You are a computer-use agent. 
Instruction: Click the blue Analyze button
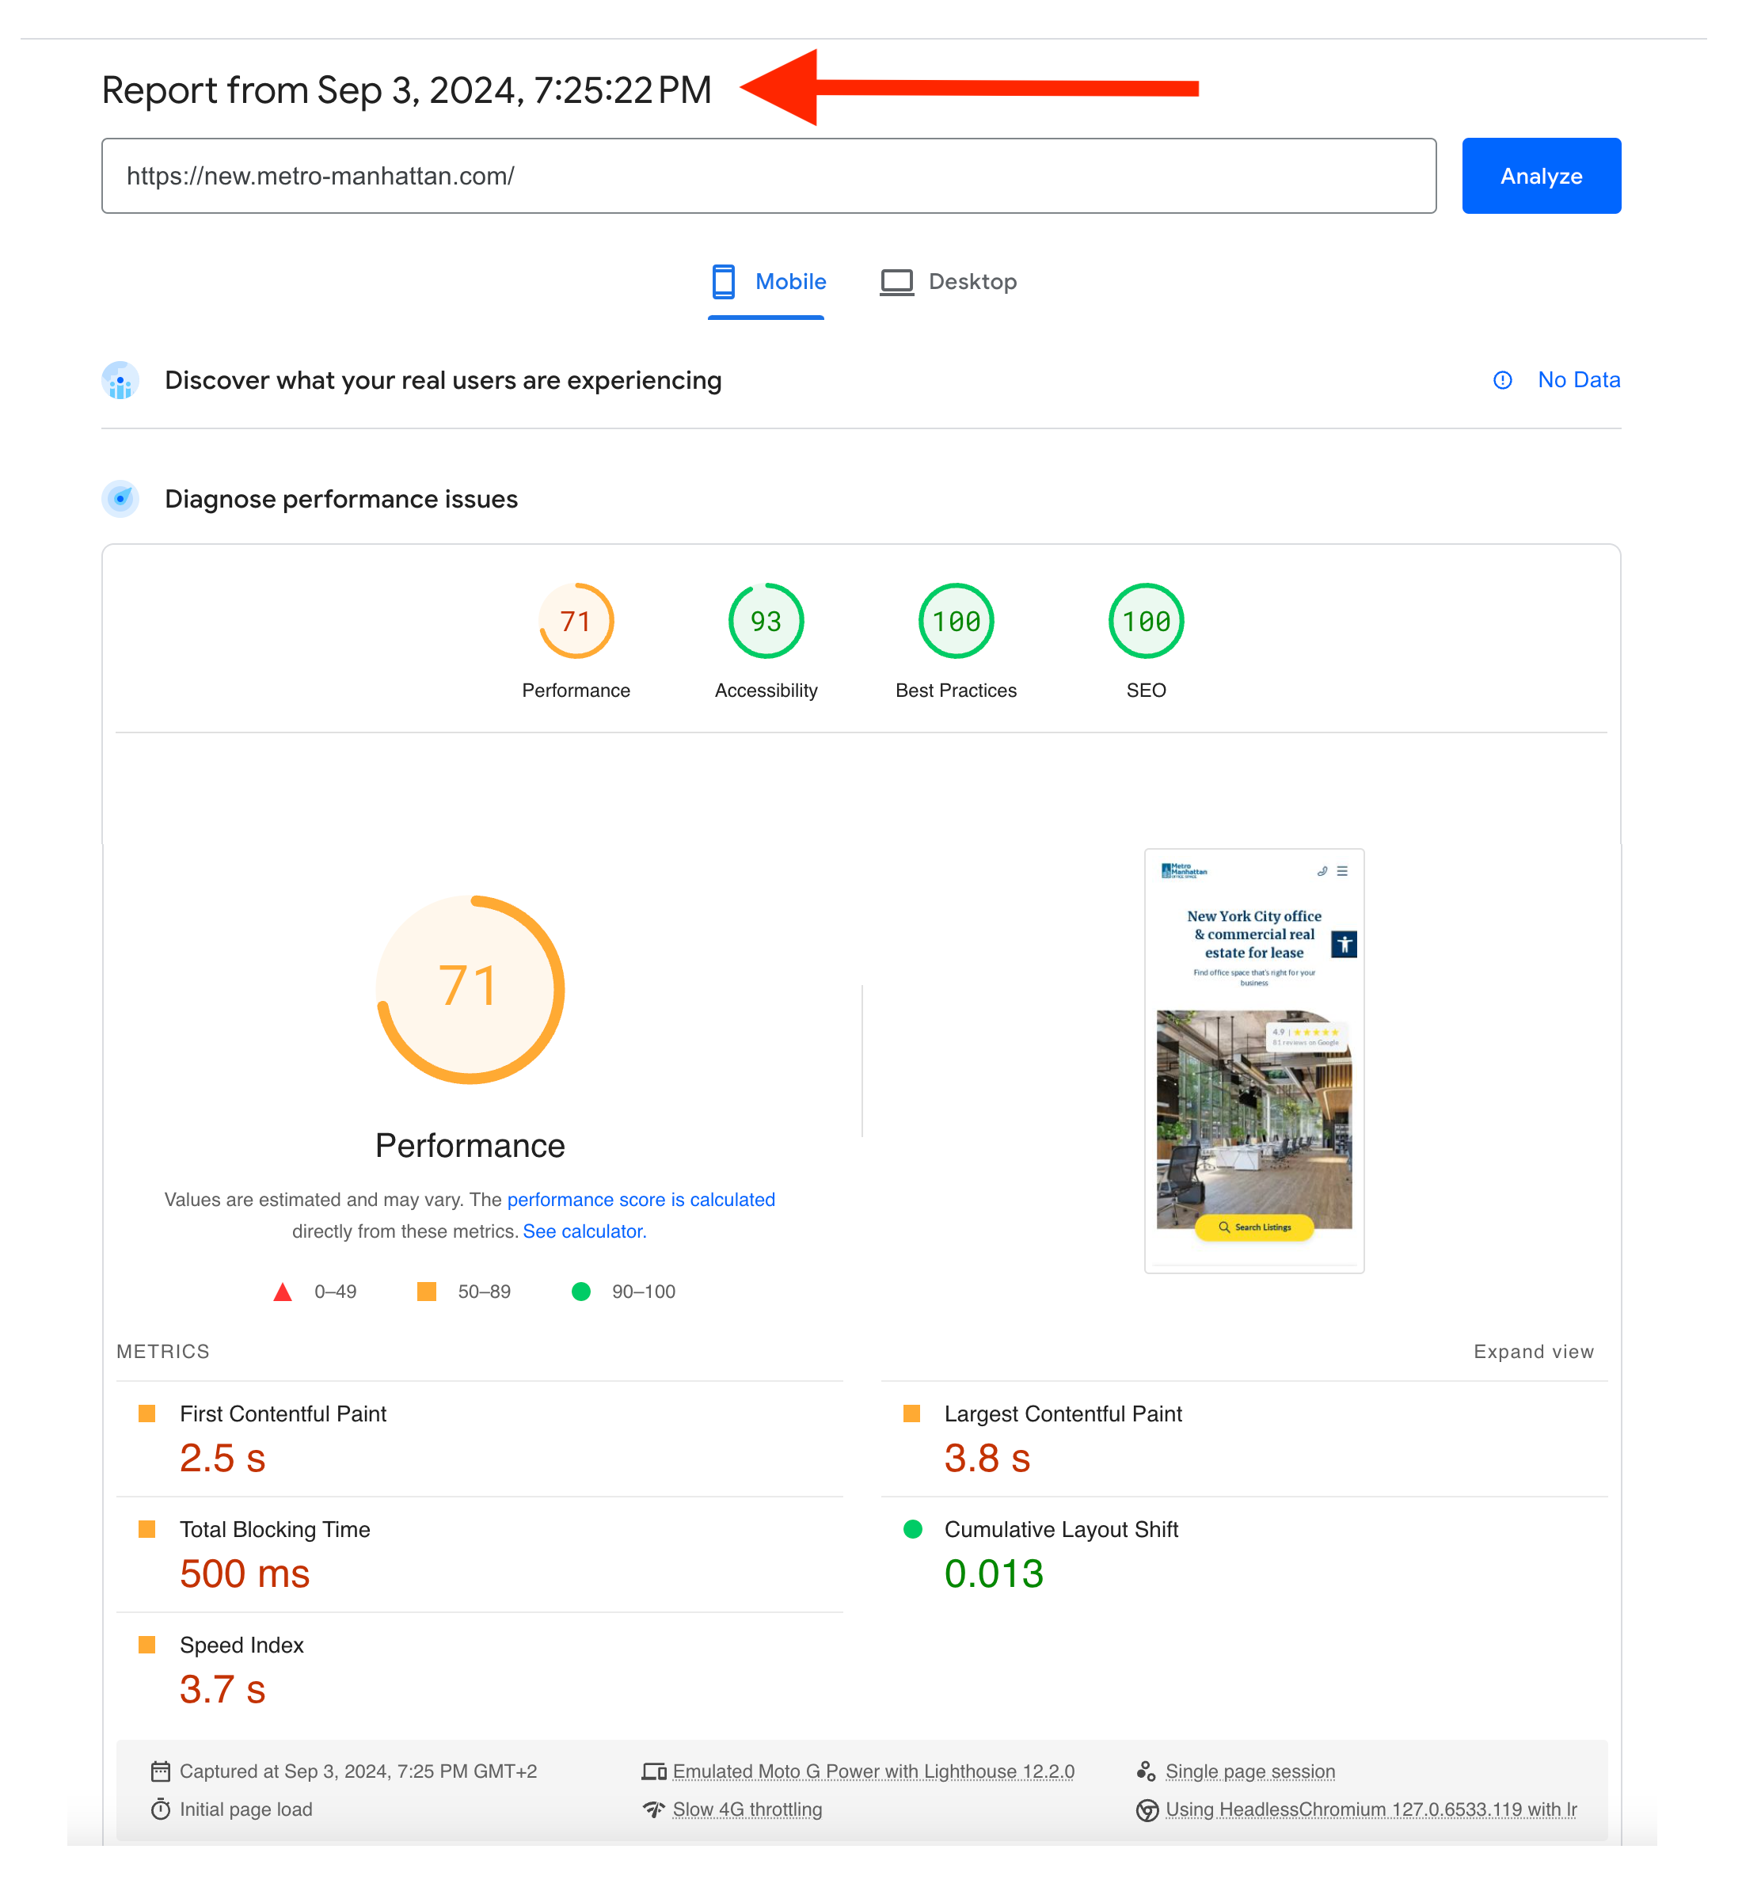click(x=1540, y=177)
